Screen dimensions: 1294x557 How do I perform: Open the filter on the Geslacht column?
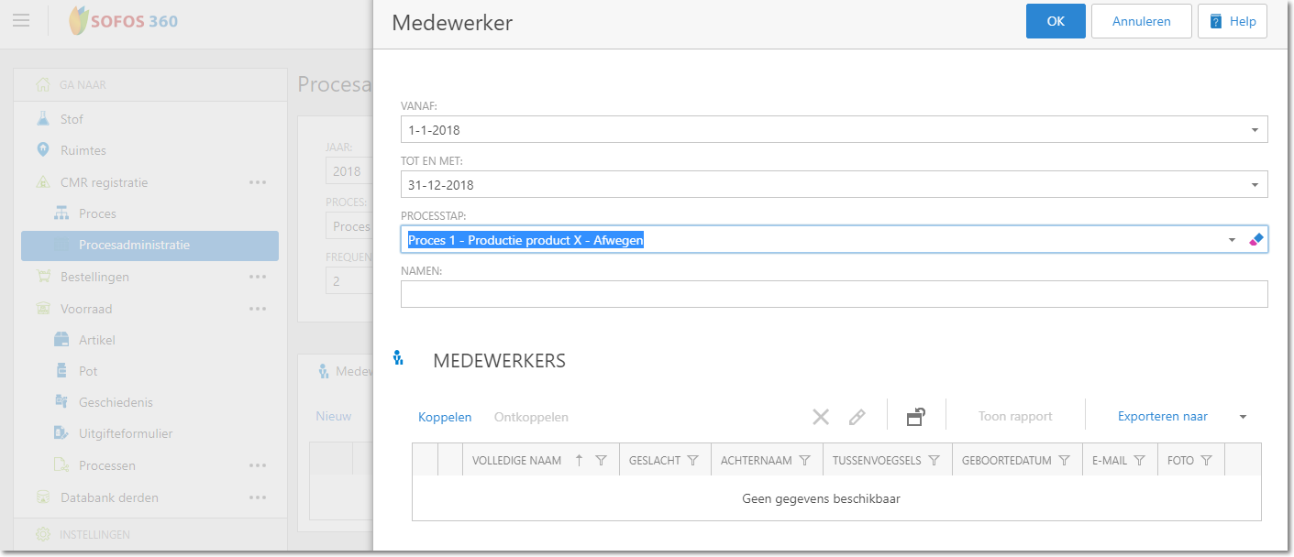(693, 461)
